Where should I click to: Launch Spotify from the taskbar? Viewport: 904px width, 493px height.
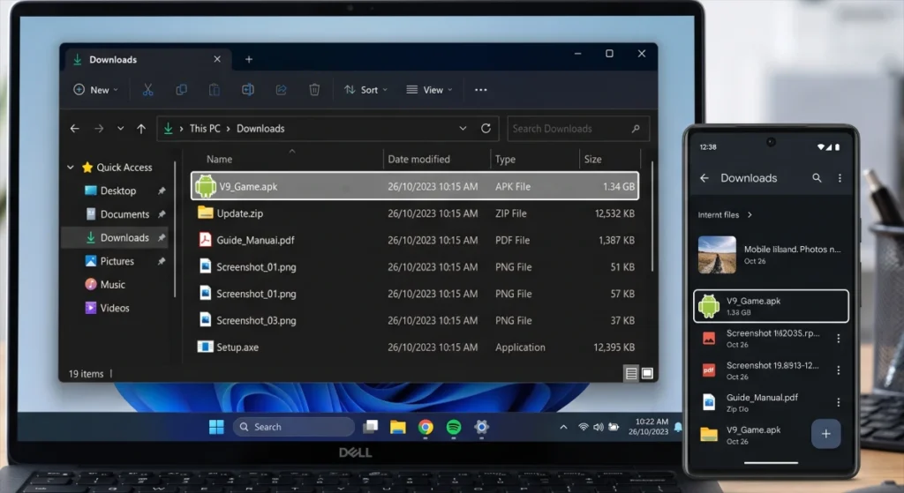(x=454, y=427)
